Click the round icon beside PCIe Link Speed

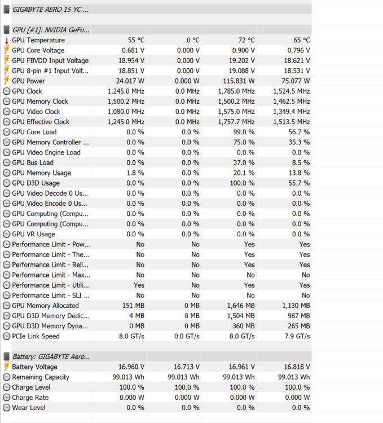click(x=6, y=336)
